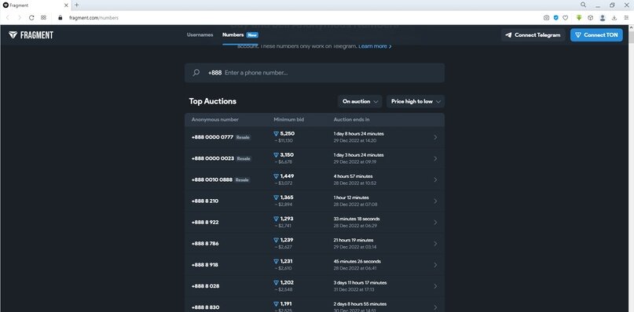The width and height of the screenshot is (634, 312).
Task: Open row arrow for +888 0000 0777
Action: click(435, 137)
